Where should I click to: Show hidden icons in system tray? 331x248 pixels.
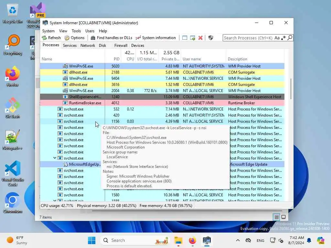[238, 240]
